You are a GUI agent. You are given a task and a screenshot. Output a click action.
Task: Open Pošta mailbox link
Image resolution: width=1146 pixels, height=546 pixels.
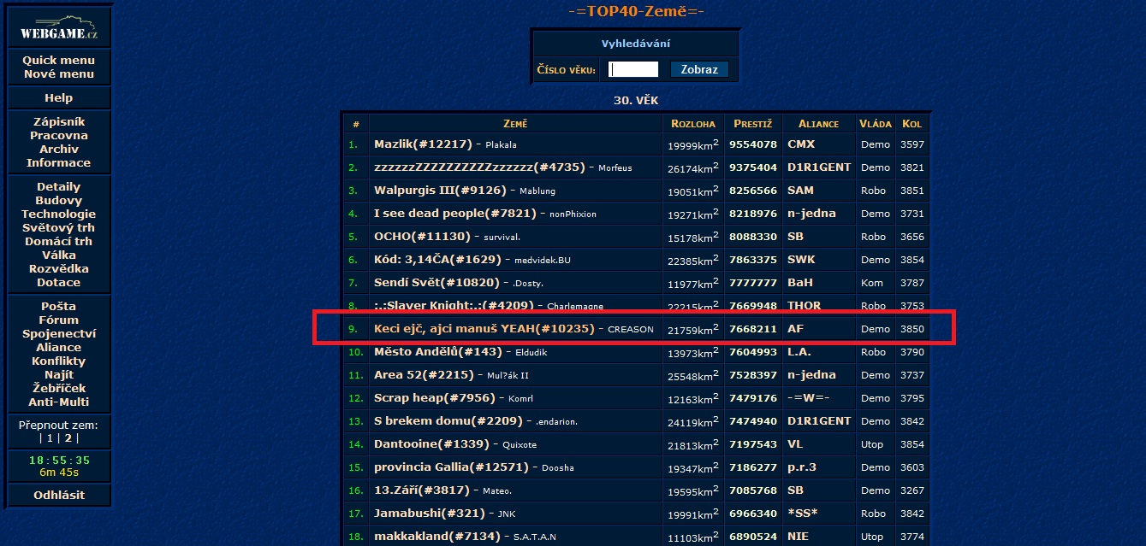(x=58, y=307)
